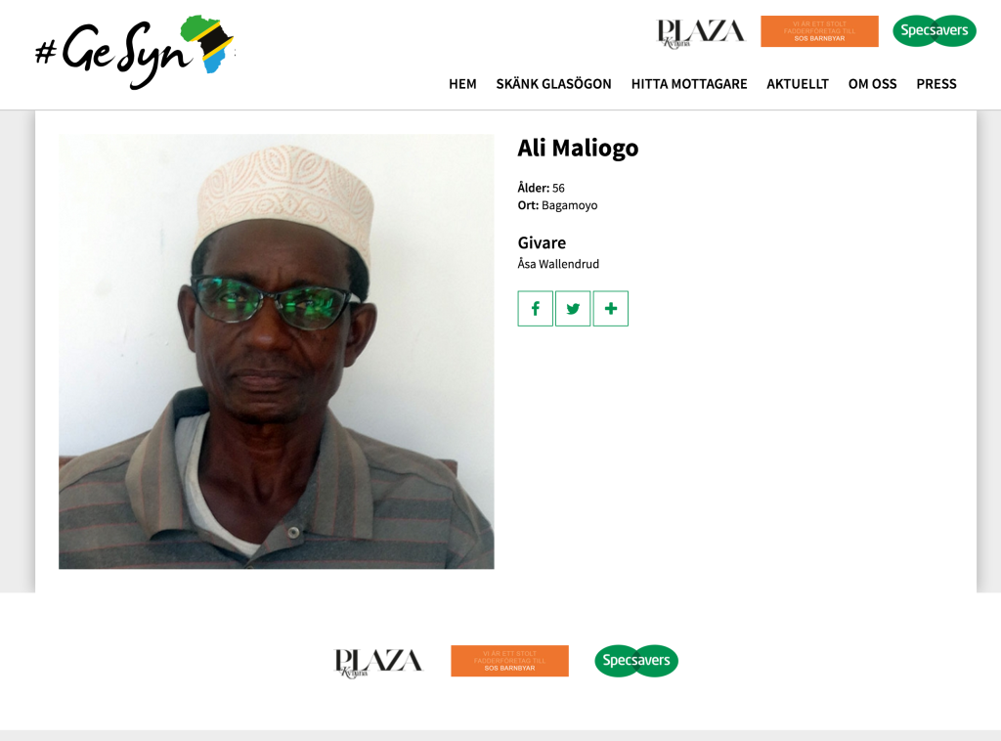Click SOS Barnbyar banner in footer
The height and width of the screenshot is (741, 1001).
[x=509, y=661]
